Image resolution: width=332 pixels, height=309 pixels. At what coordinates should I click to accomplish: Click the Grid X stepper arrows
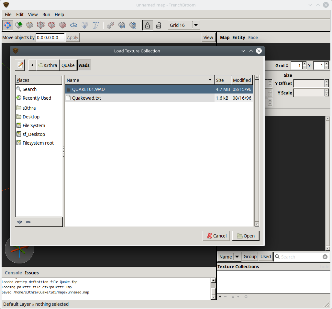[304, 66]
